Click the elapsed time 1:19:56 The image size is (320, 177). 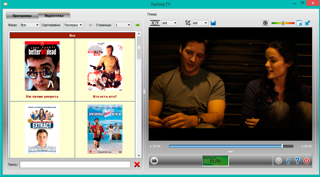click(x=155, y=146)
